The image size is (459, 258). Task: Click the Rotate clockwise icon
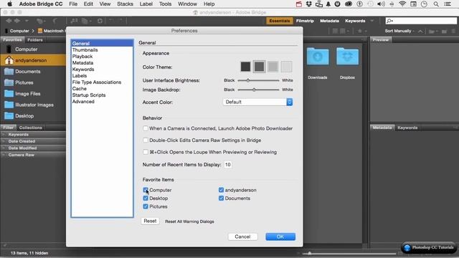point(120,21)
